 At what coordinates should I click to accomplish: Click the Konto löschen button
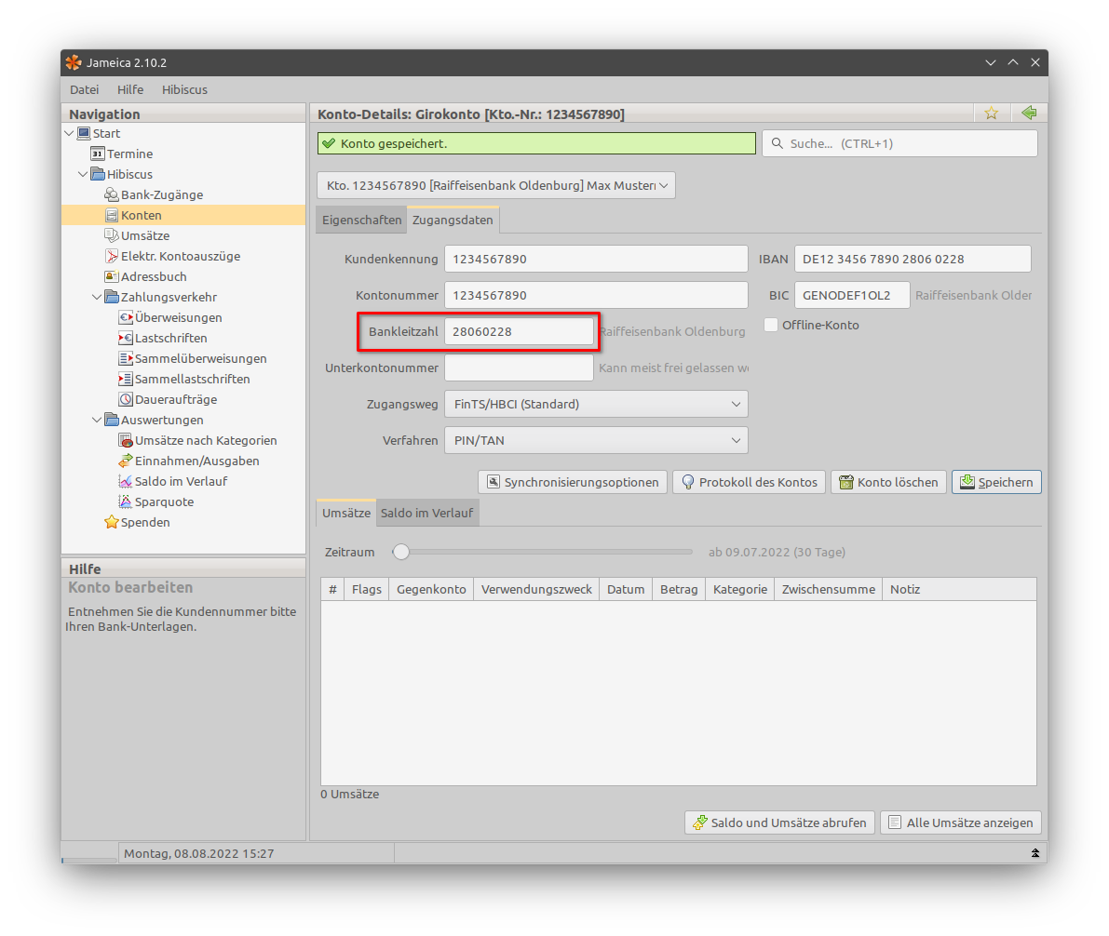pos(888,482)
